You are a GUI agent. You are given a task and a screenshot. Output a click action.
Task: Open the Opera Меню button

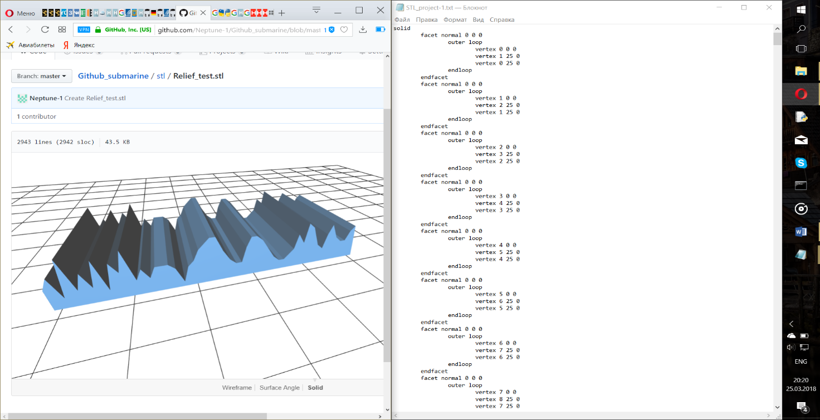point(21,13)
